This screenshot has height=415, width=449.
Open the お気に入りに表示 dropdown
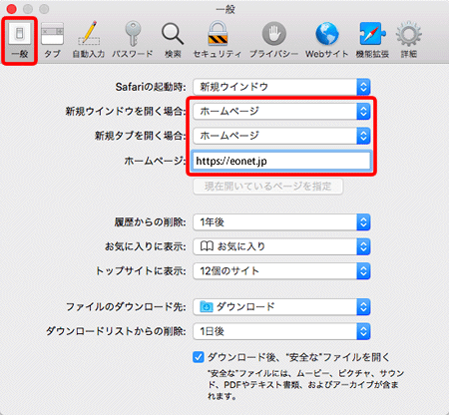[281, 246]
